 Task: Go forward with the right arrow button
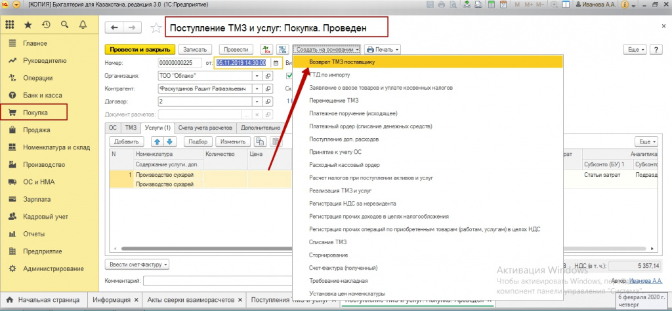point(132,27)
